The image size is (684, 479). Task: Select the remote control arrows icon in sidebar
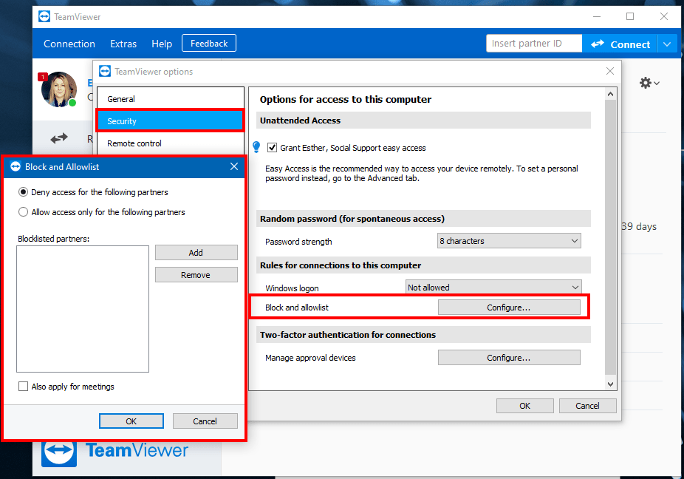pos(59,138)
